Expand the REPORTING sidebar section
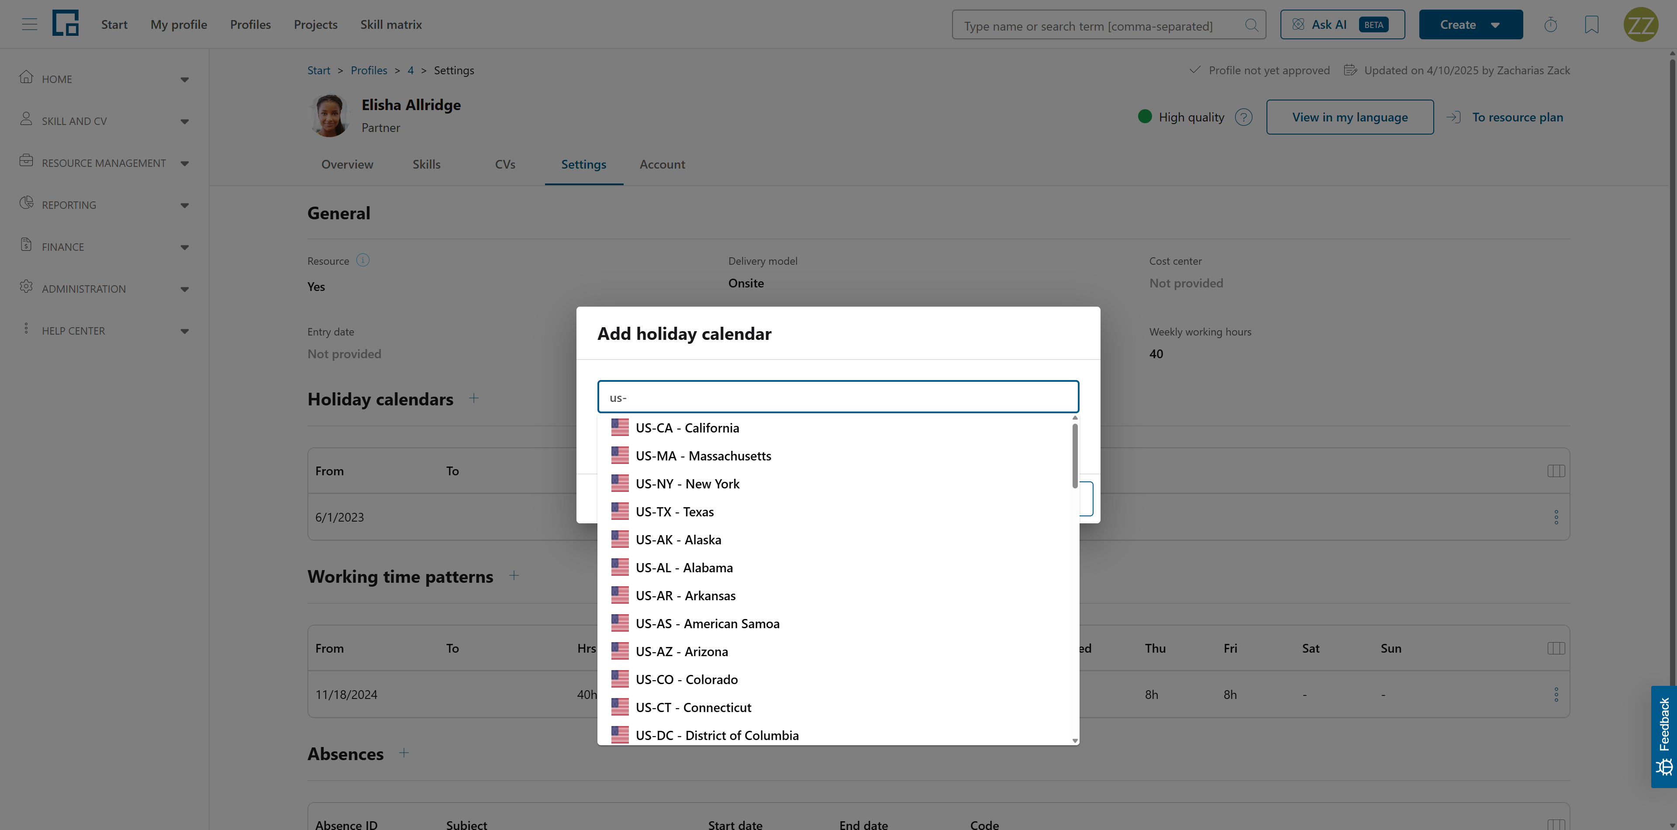 click(104, 205)
